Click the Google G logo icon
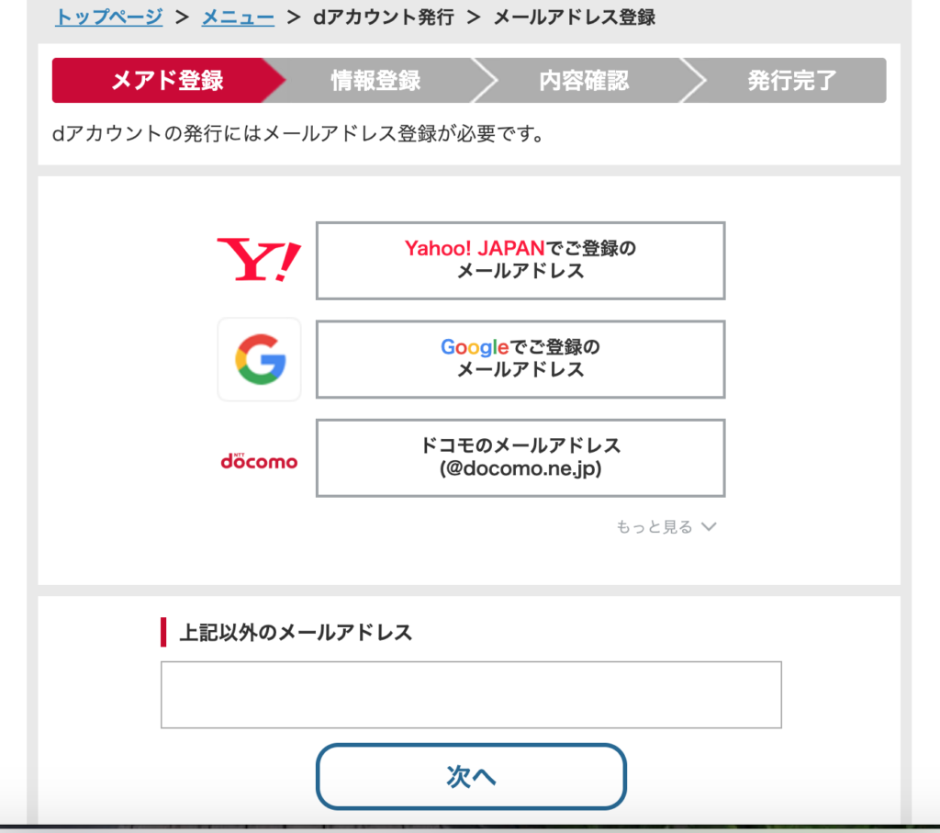The image size is (940, 833). click(x=260, y=359)
